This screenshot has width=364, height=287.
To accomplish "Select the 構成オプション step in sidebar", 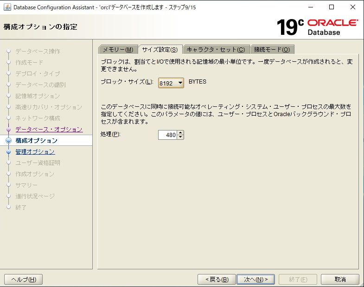I will click(37, 140).
